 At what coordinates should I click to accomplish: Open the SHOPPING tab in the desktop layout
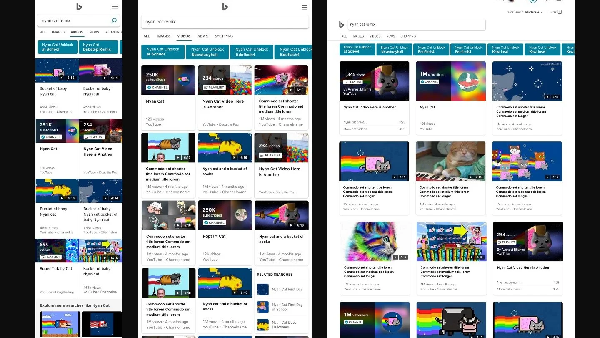(408, 36)
